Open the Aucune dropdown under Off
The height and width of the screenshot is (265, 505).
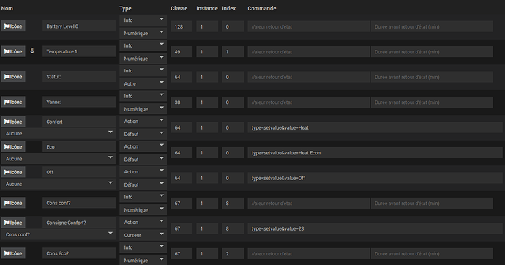(x=59, y=184)
